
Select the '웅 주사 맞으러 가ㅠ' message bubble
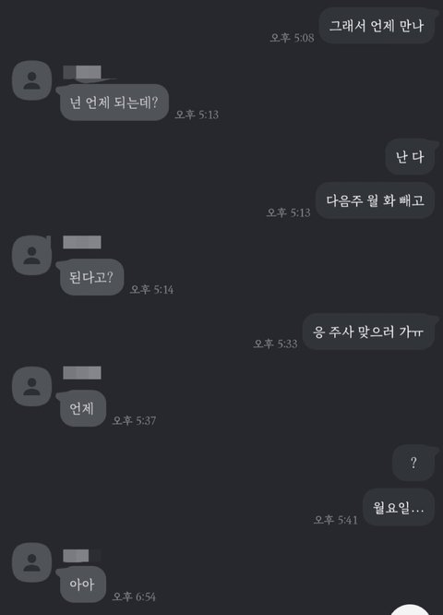coord(368,332)
